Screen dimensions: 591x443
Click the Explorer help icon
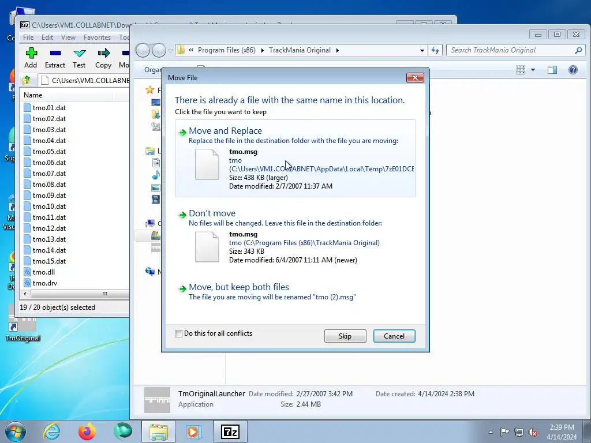click(x=573, y=70)
